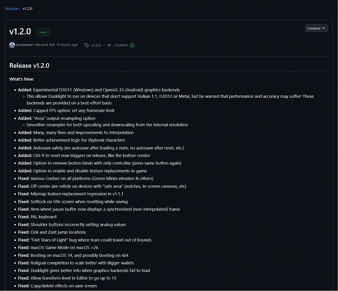Click the 'PAL keyboard' line
Image resolution: width=338 pixels, height=291 pixels.
[x=37, y=217]
